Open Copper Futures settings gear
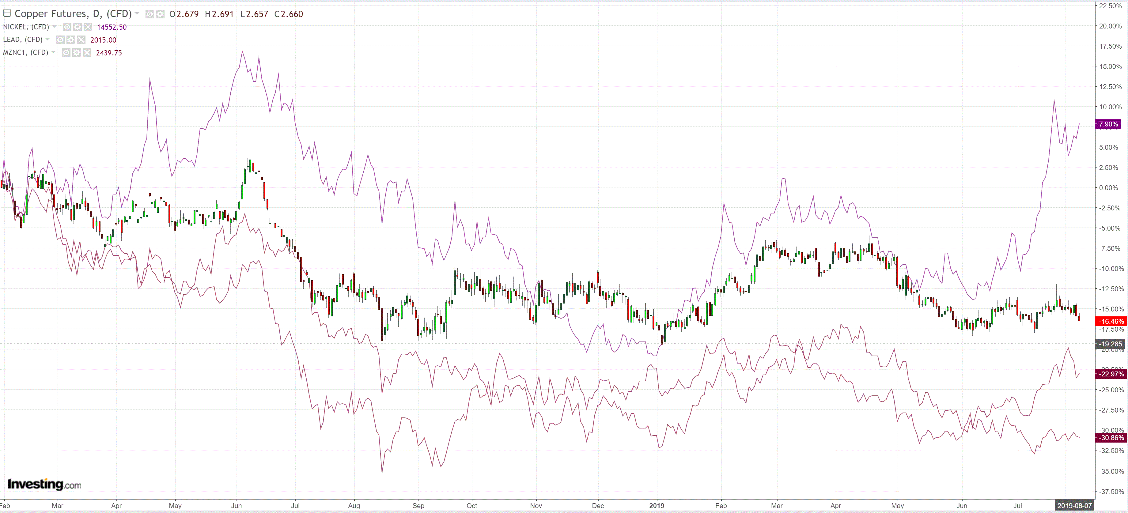Screen dimensions: 1128x513 click(x=160, y=14)
